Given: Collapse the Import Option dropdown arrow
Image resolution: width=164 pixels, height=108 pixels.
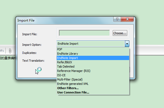Looking at the screenshot, I should pos(127,44).
